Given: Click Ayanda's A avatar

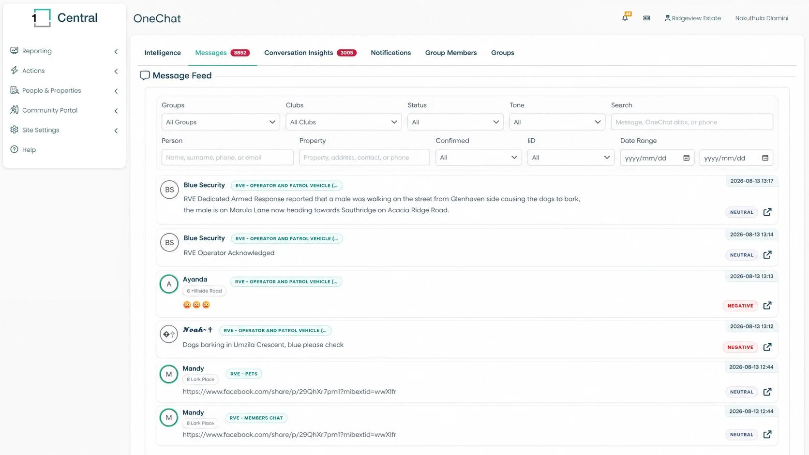Looking at the screenshot, I should [169, 284].
